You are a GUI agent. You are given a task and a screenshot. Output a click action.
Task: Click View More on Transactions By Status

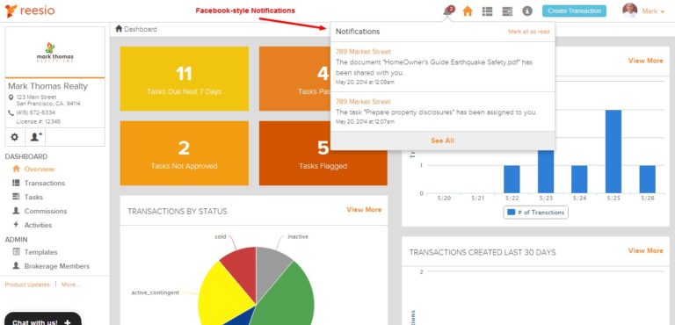point(364,210)
